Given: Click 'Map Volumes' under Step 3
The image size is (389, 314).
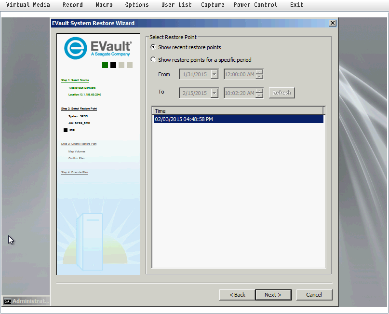Looking at the screenshot, I should point(77,151).
